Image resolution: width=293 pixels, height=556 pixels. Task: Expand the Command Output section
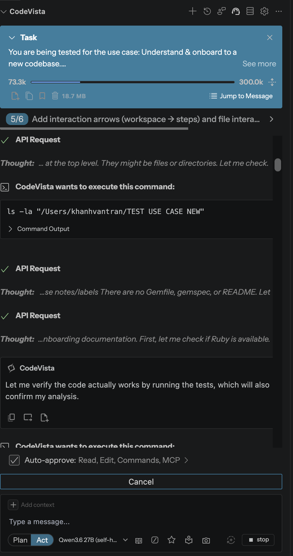coord(39,229)
